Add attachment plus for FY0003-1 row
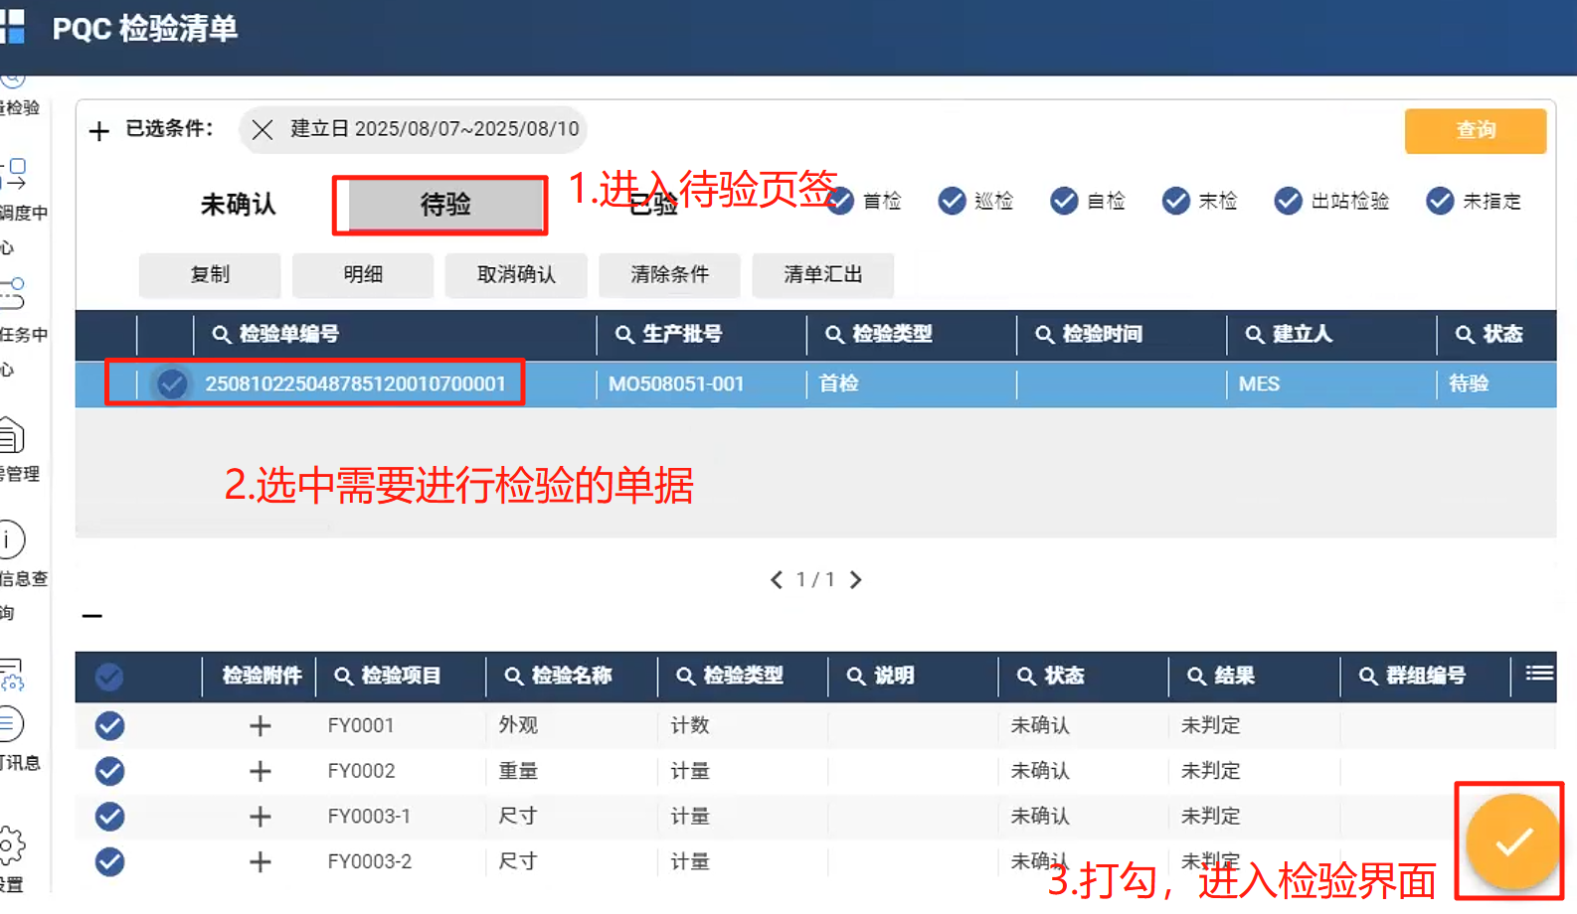The width and height of the screenshot is (1577, 914). (261, 817)
